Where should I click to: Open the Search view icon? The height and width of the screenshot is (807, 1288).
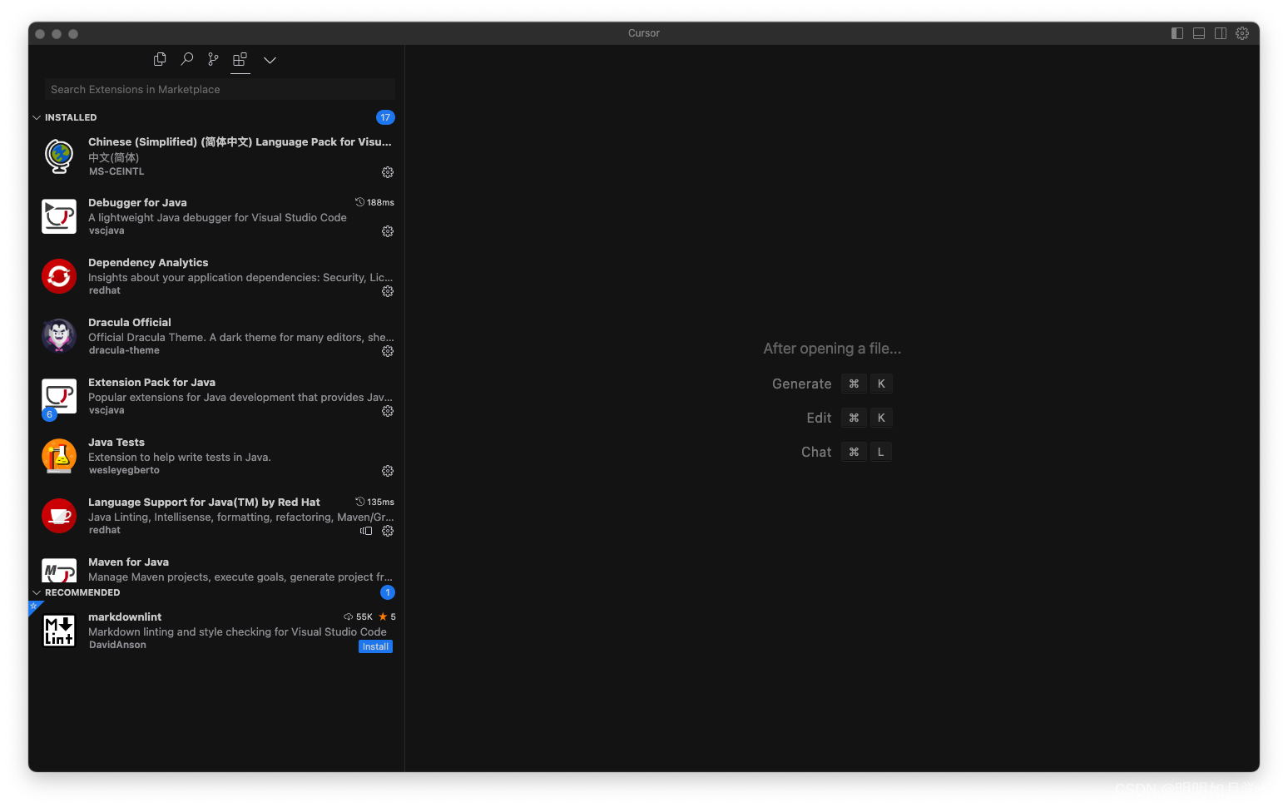click(x=187, y=59)
